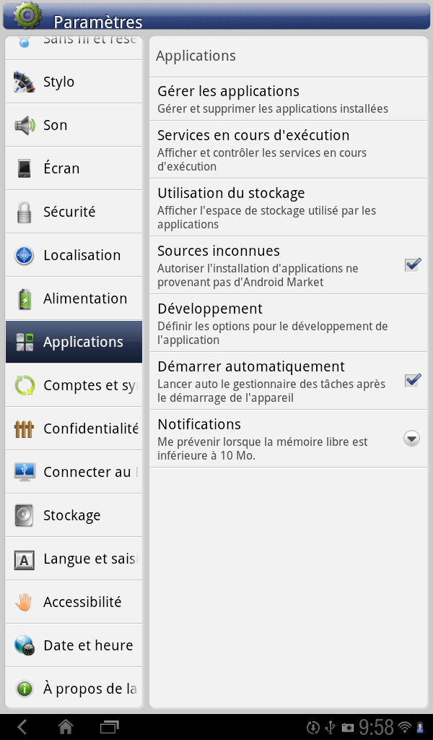Open Stylo settings via pen icon
The width and height of the screenshot is (433, 740).
coord(24,82)
